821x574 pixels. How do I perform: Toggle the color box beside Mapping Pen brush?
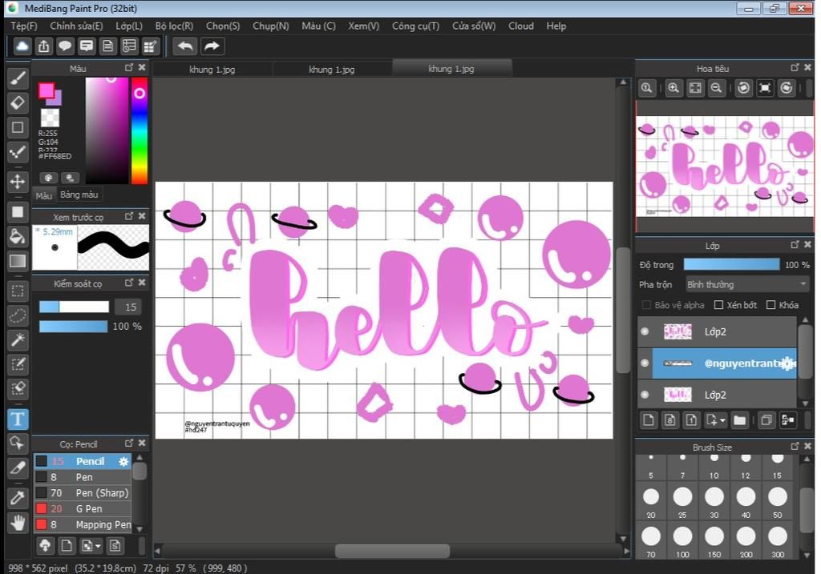[42, 524]
